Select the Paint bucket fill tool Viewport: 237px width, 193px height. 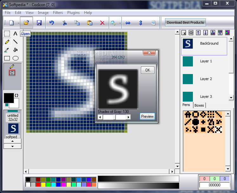click(16, 50)
